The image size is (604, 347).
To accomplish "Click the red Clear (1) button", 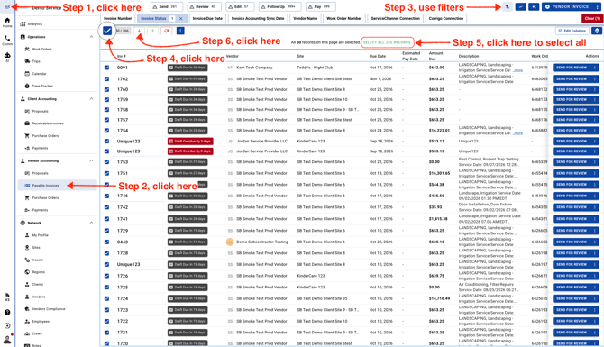I will (x=591, y=19).
